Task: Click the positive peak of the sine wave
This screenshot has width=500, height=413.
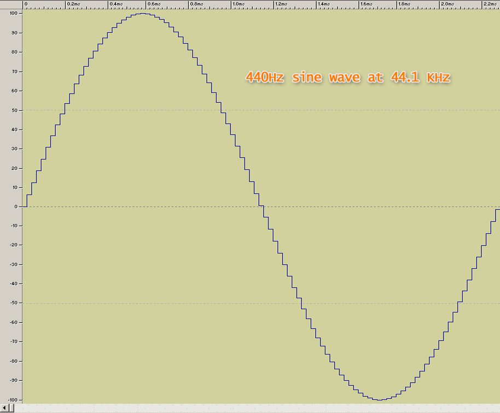Action: (142, 14)
